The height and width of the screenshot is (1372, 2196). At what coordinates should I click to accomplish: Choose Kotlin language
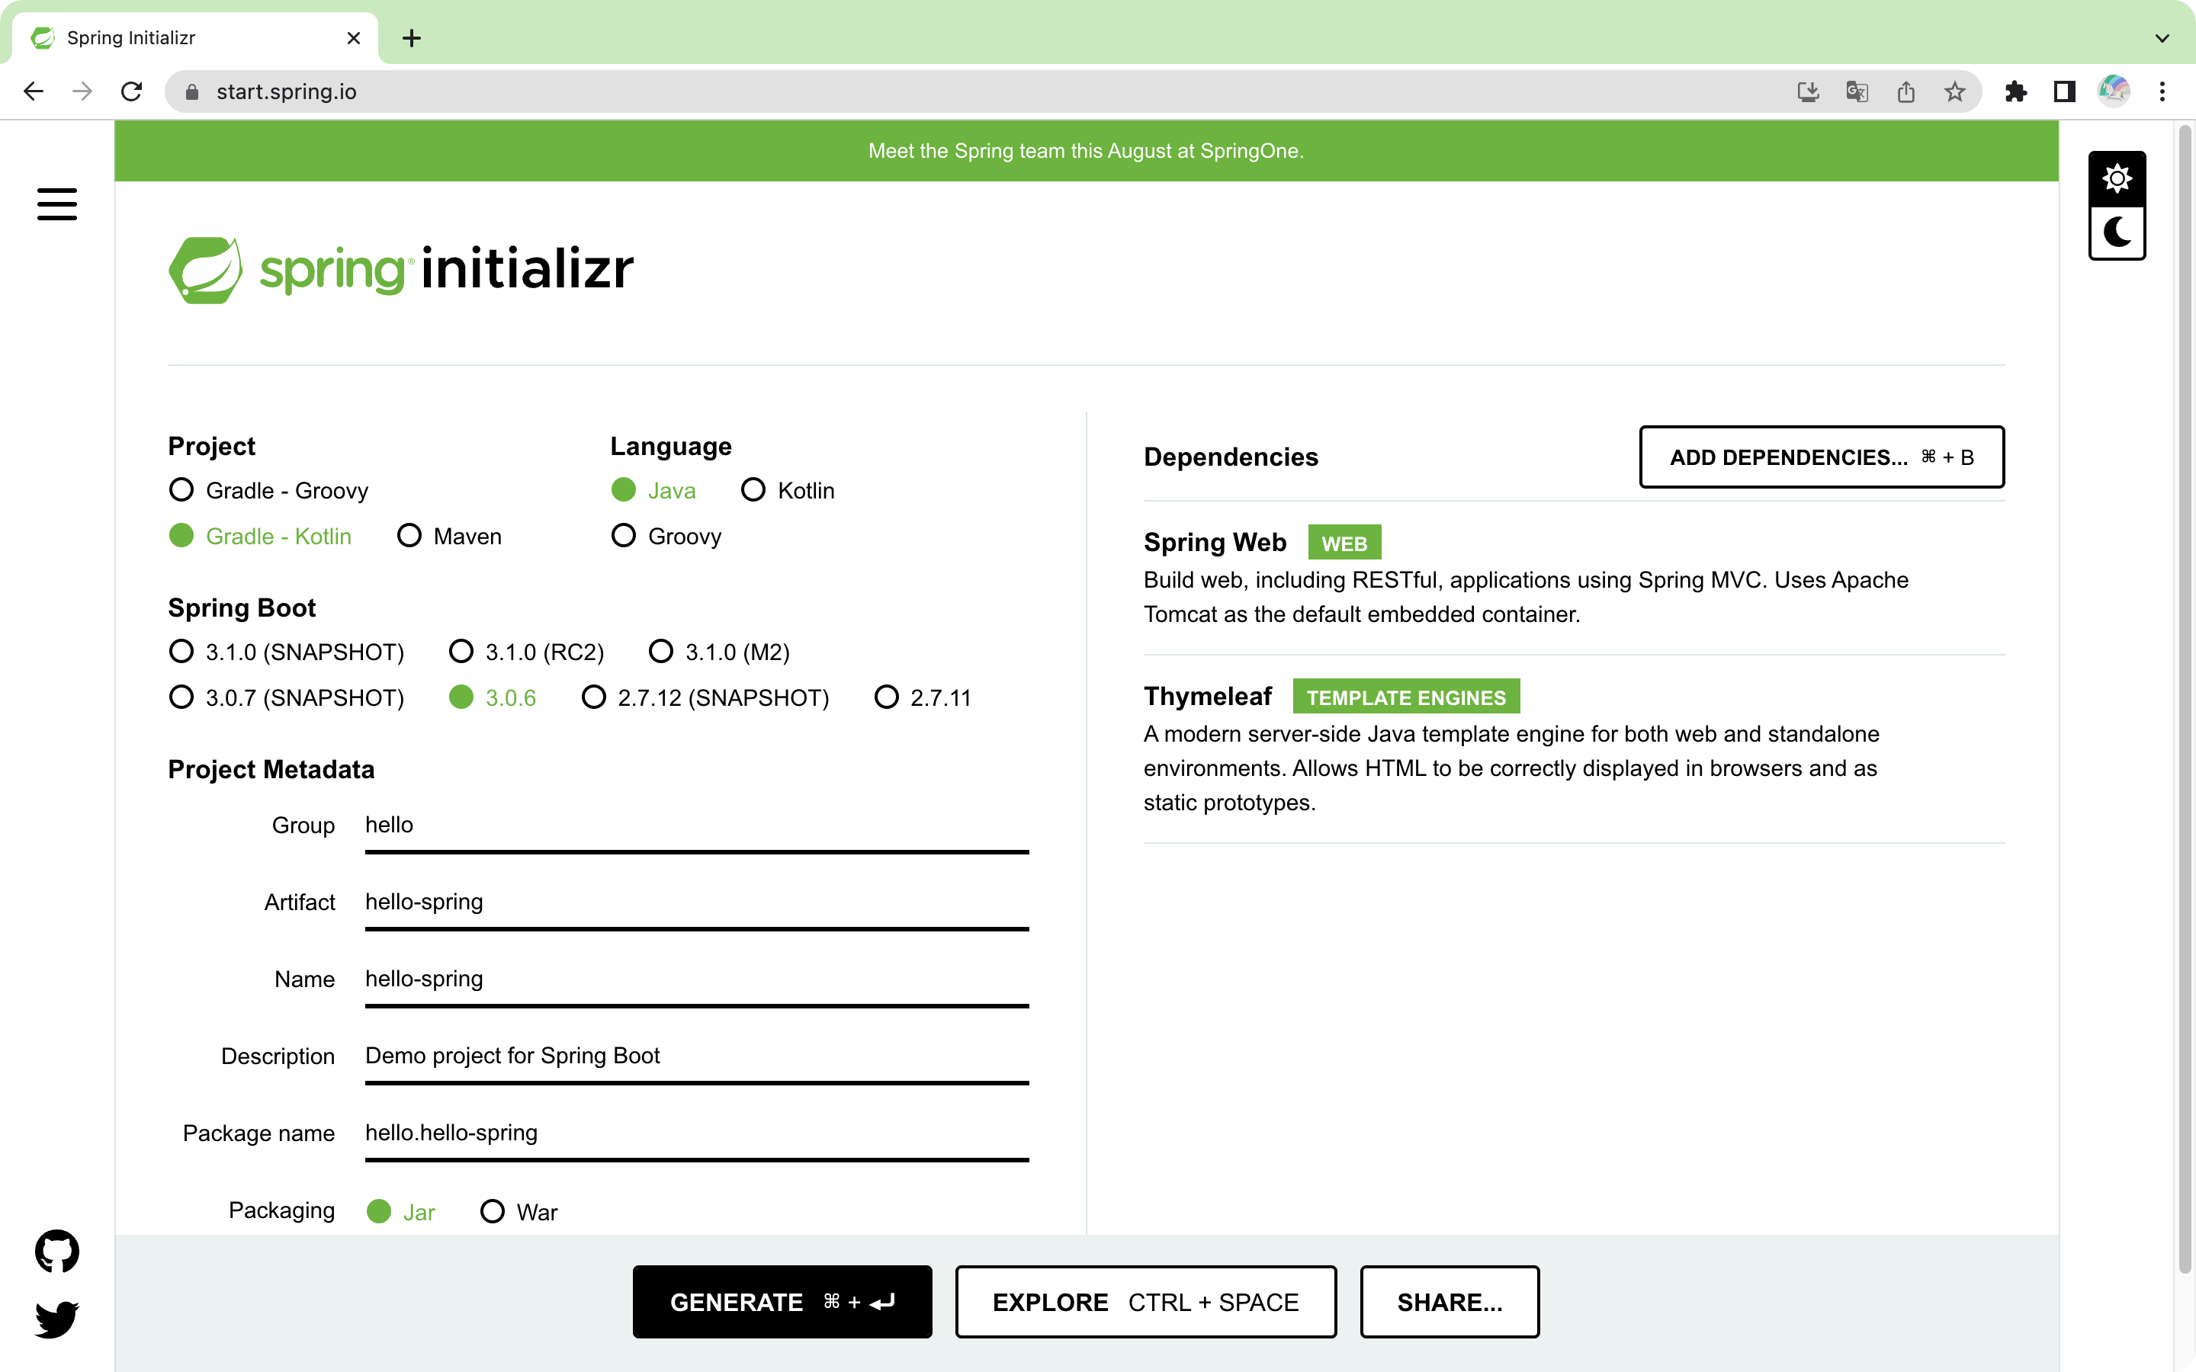click(788, 491)
